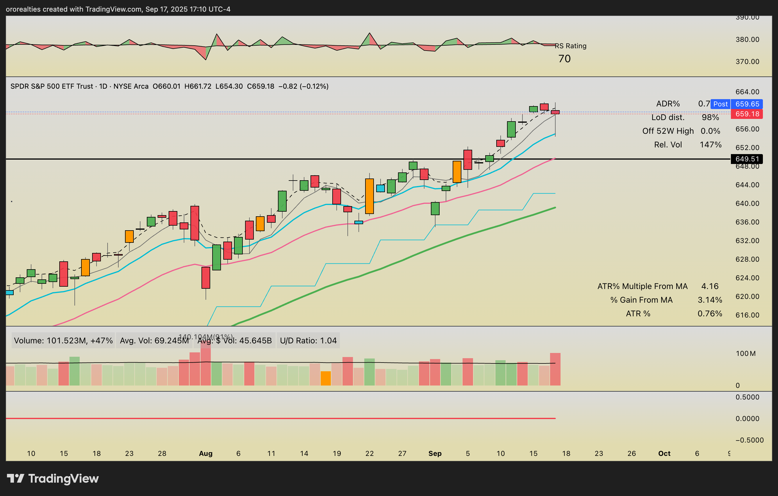The height and width of the screenshot is (496, 778).
Task: Click the U/D Ratio: 1.04 box
Action: (x=308, y=340)
